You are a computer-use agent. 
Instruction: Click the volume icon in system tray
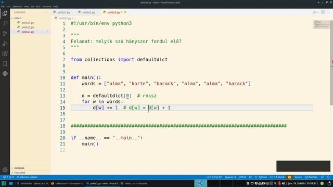(x=284, y=183)
